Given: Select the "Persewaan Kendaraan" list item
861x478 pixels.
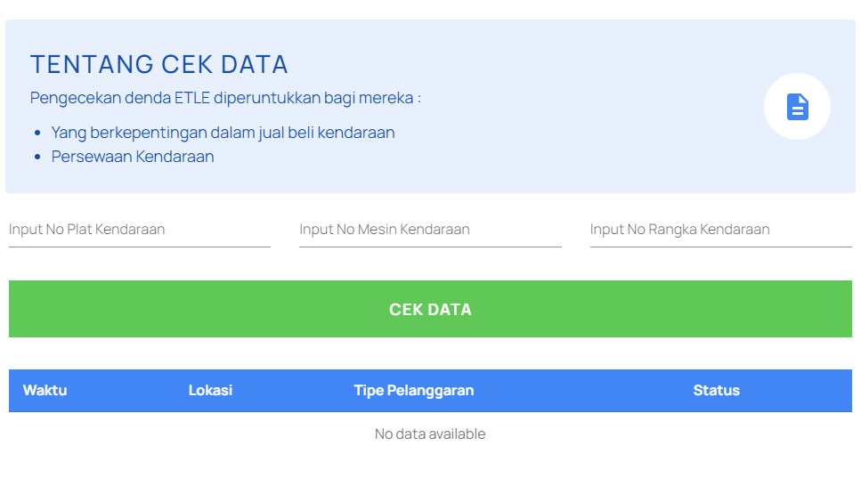Looking at the screenshot, I should tap(133, 157).
